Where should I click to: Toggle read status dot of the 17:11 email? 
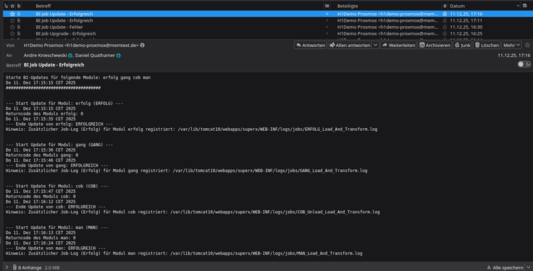pyautogui.click(x=326, y=21)
